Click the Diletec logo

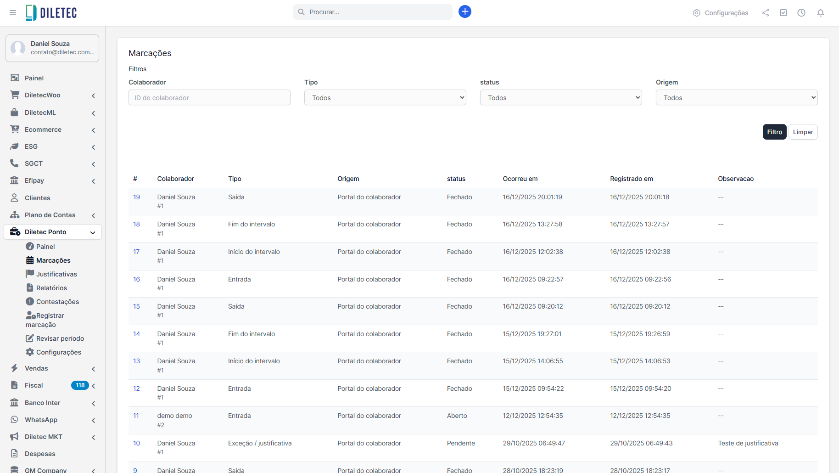click(x=51, y=12)
